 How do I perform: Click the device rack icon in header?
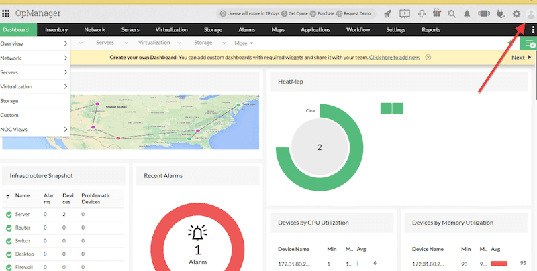tap(484, 13)
